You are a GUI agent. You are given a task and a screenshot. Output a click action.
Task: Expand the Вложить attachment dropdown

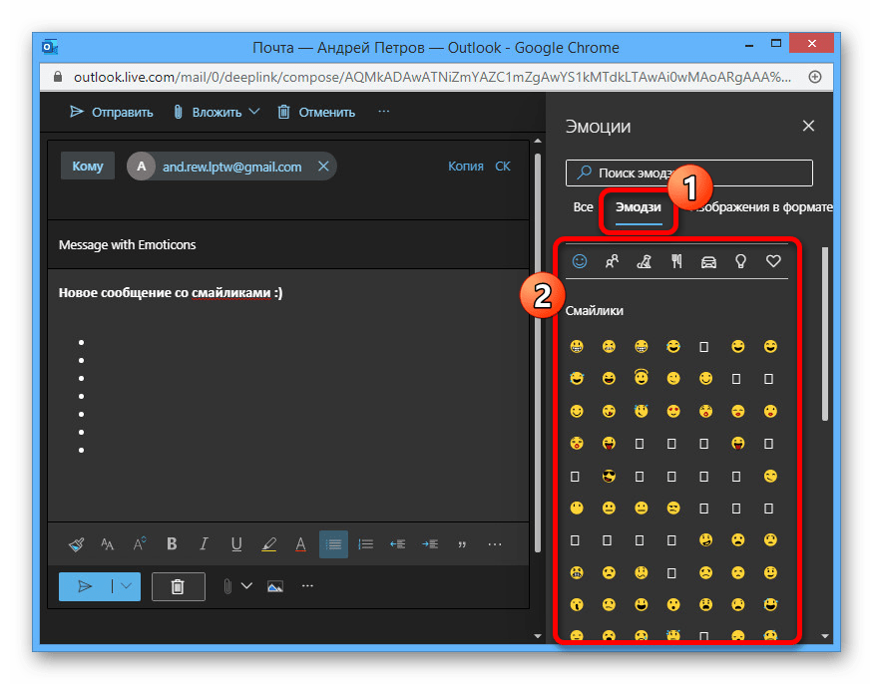click(254, 112)
